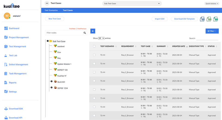Click the Download SDK icon
This screenshot has height=120, width=222.
[6, 109]
